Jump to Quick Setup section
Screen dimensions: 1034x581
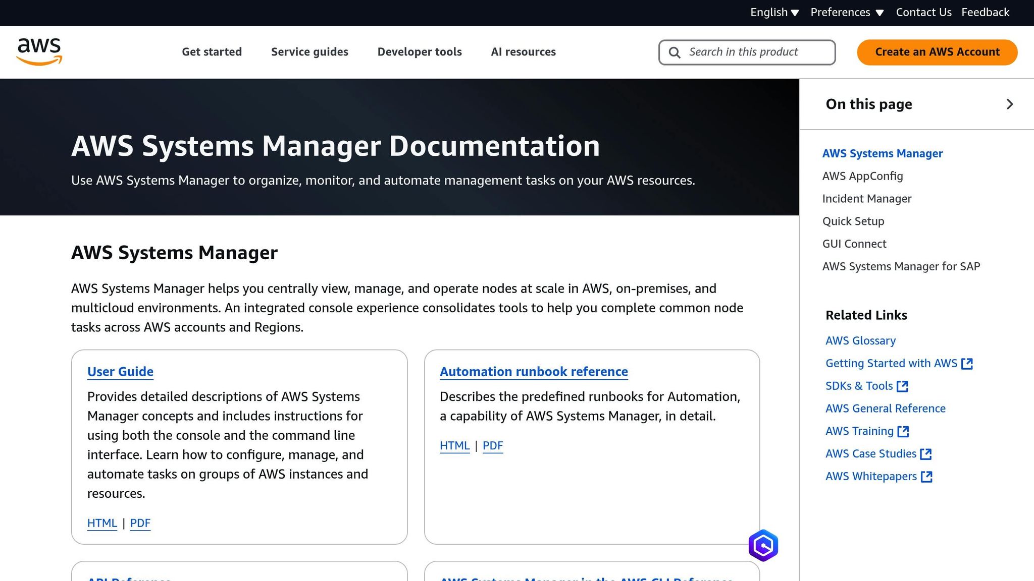(x=853, y=221)
